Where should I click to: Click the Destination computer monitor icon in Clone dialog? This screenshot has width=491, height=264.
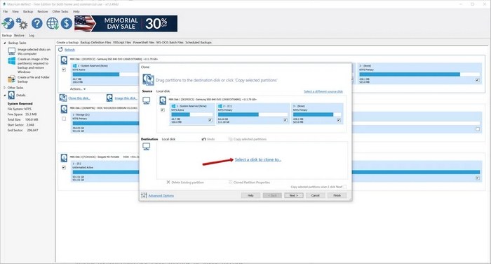[x=146, y=147]
